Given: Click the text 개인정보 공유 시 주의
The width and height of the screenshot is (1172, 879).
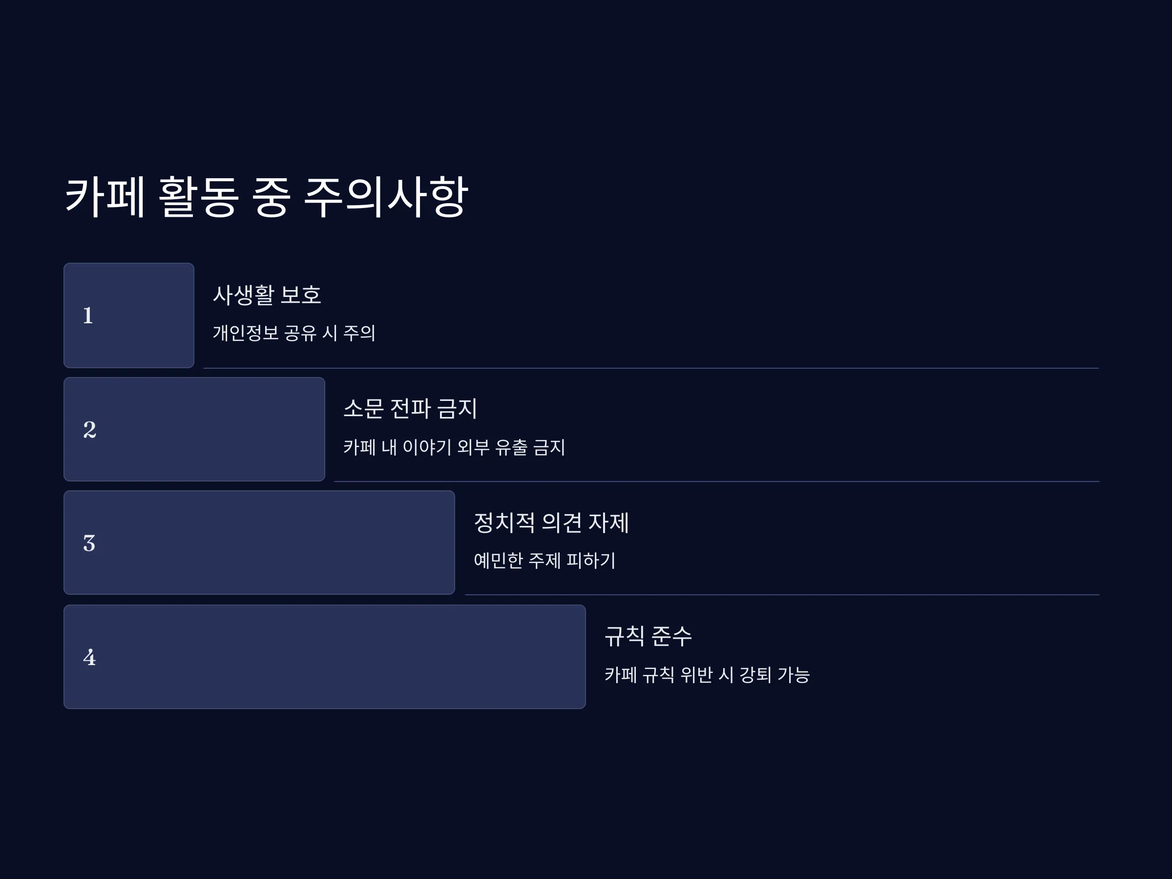Looking at the screenshot, I should tap(294, 333).
